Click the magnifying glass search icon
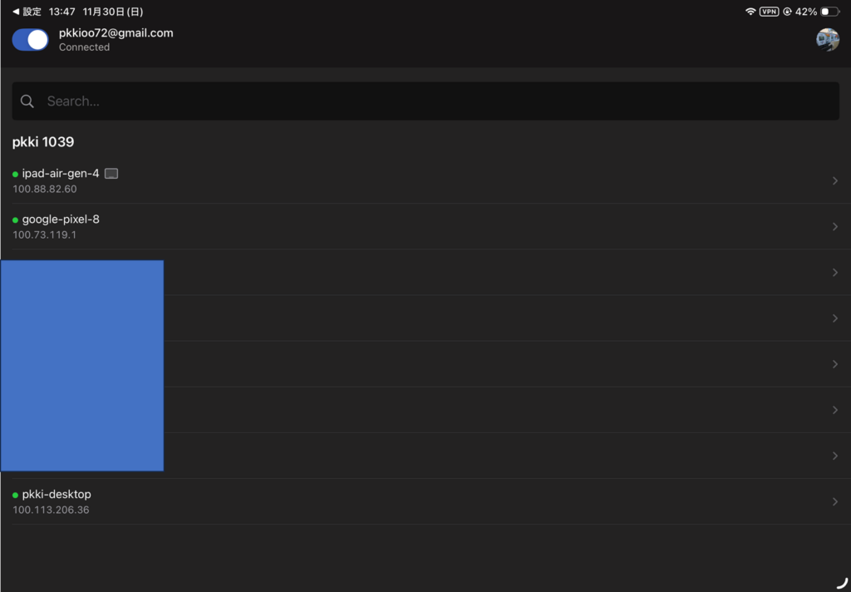The width and height of the screenshot is (851, 592). (x=27, y=101)
